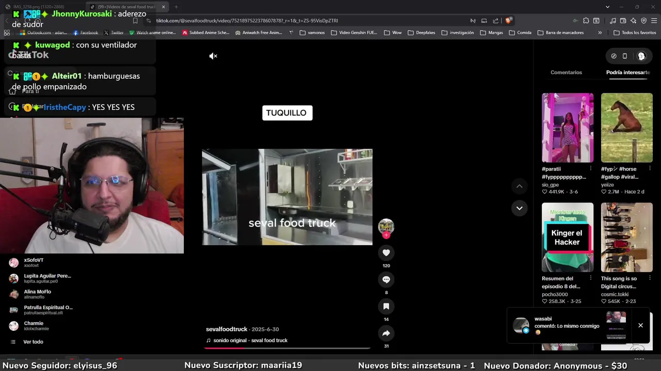Open Lupita Aguilar Pere... account
The image size is (661, 371).
(40, 278)
